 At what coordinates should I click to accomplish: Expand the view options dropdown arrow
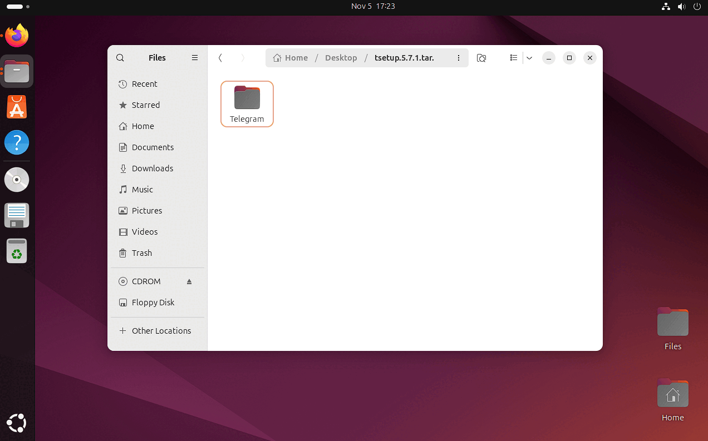click(529, 58)
